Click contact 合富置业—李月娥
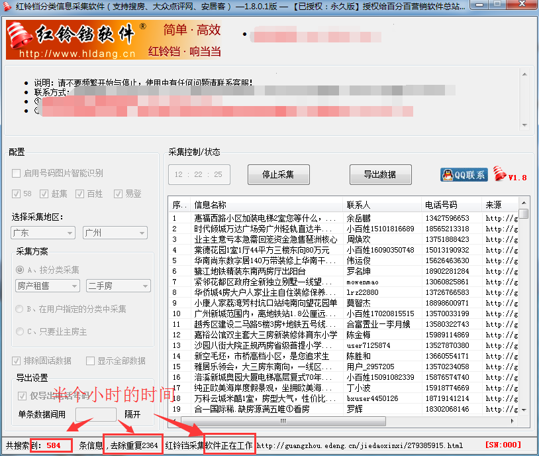 coord(379,325)
